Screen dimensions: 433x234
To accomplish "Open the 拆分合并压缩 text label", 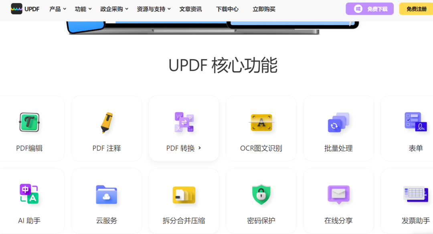I will pyautogui.click(x=184, y=220).
